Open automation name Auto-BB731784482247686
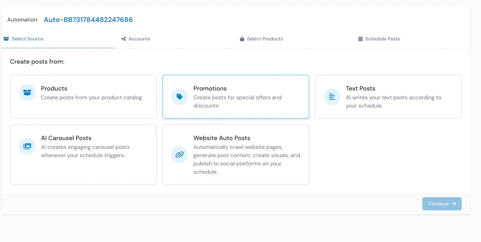Viewport: 481px width, 242px height. (88, 20)
